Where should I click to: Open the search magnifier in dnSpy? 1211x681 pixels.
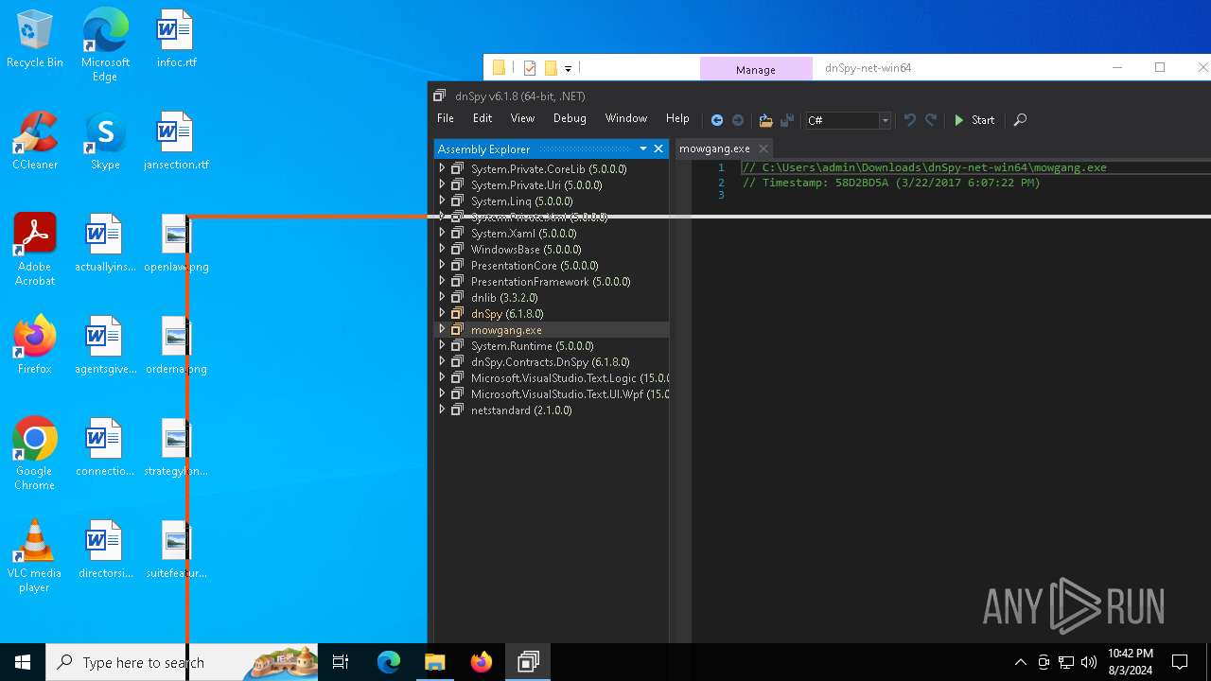(1020, 120)
